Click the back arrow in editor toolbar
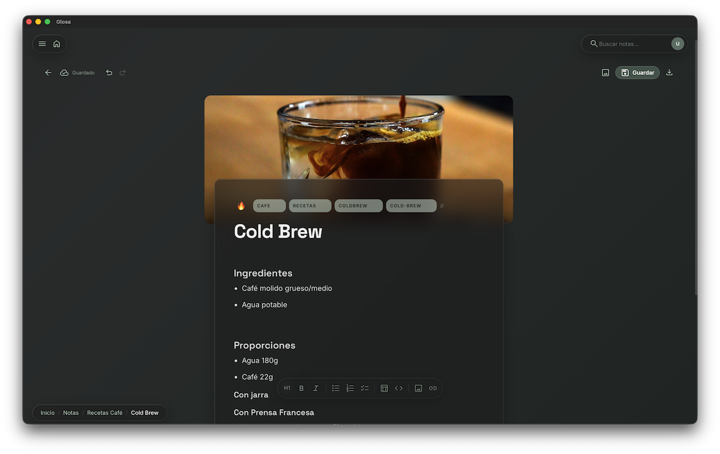Image resolution: width=720 pixels, height=454 pixels. 49,72
